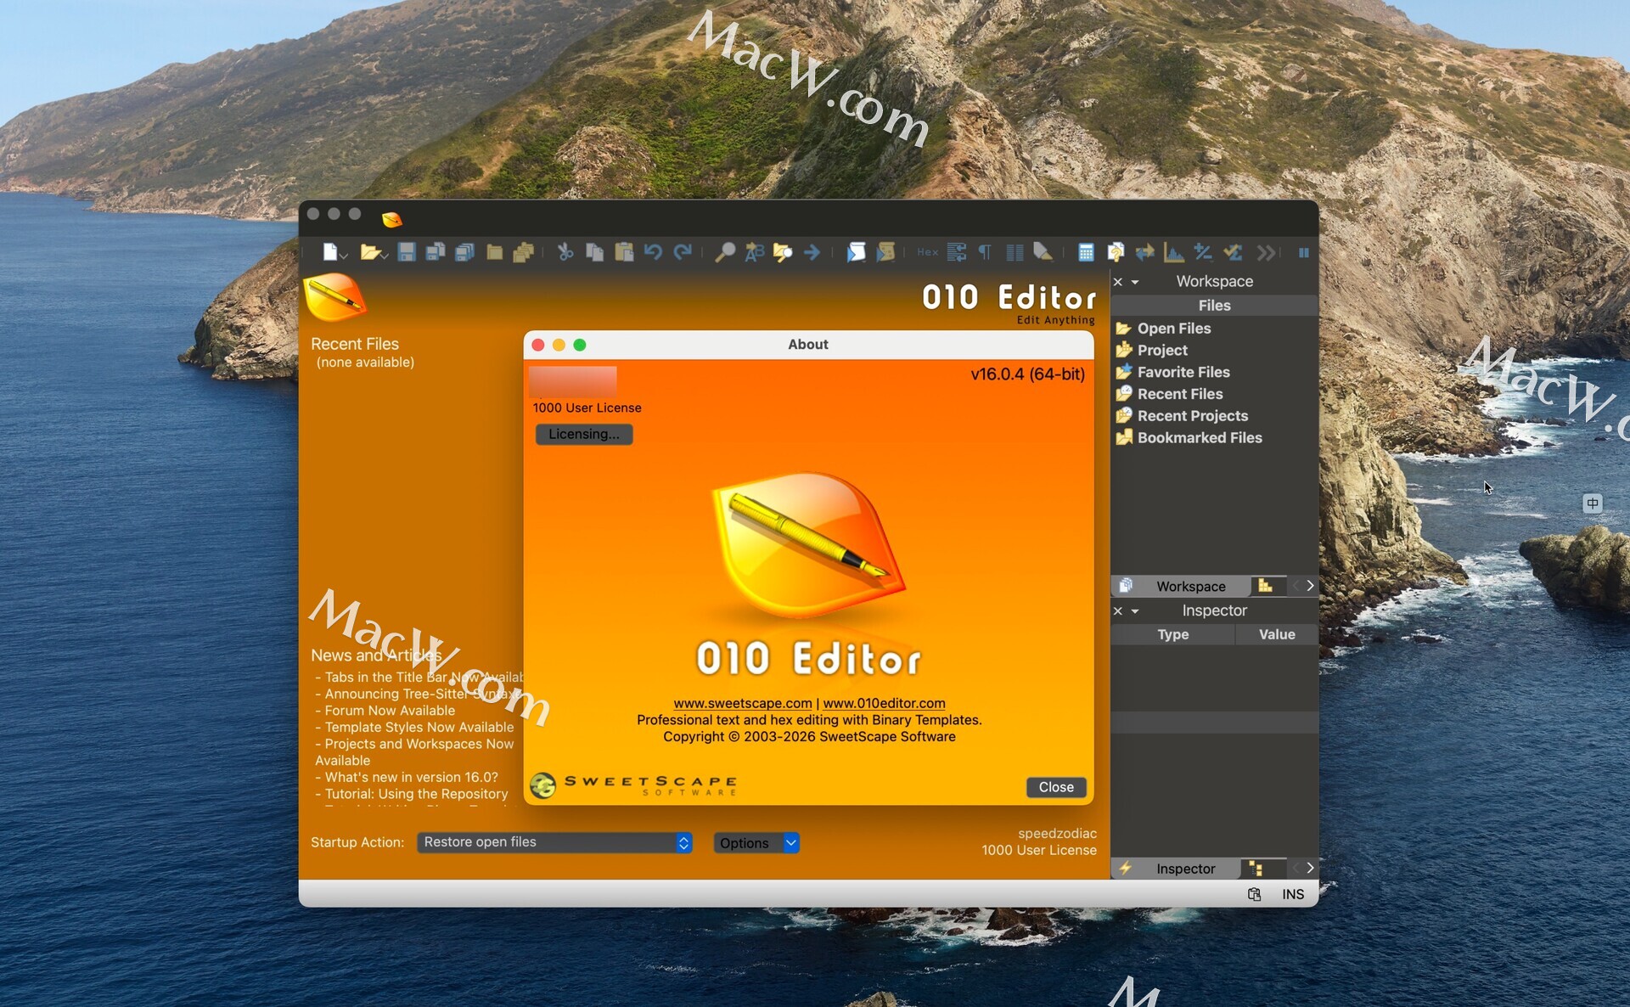Click the Type column header in Inspector

pyautogui.click(x=1173, y=634)
